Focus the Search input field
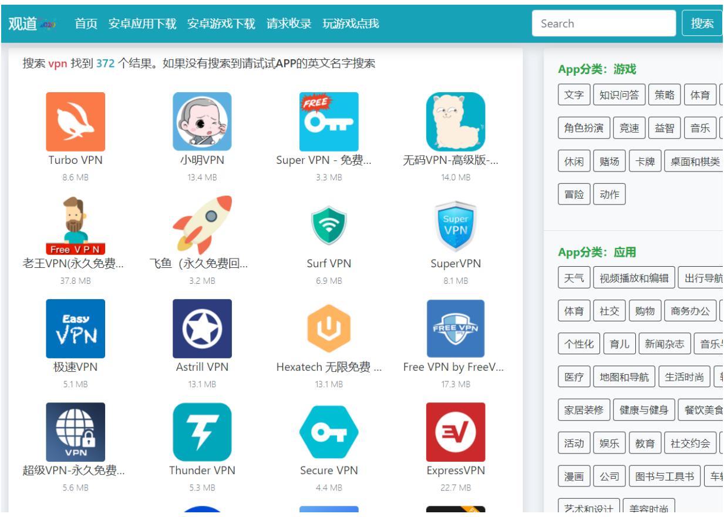Screen dimensions: 724x517 pos(604,23)
